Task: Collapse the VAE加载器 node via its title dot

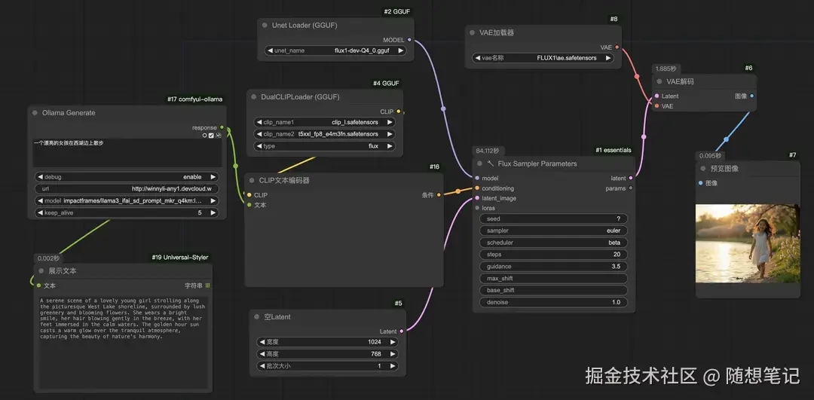Action: tap(473, 32)
